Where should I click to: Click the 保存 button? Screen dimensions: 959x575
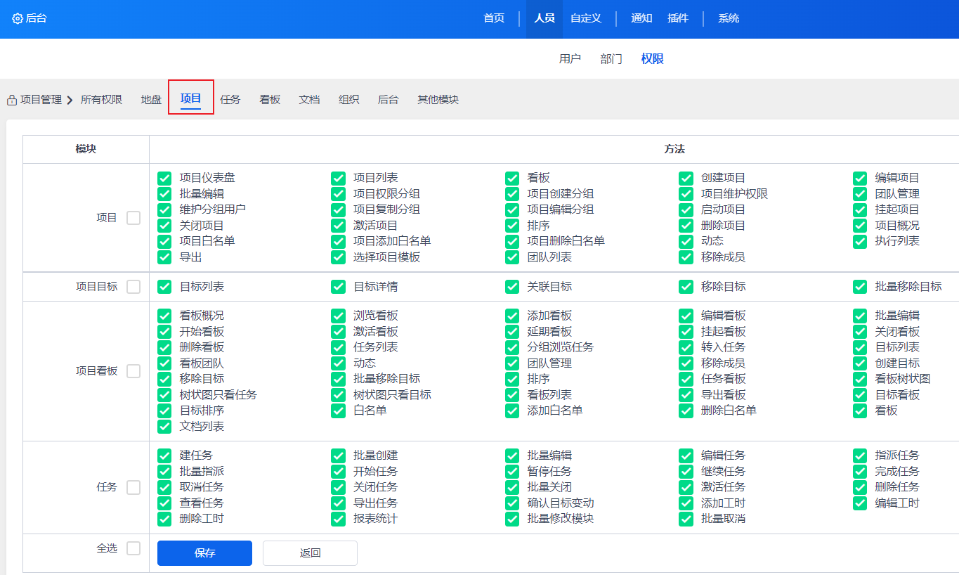pos(204,553)
